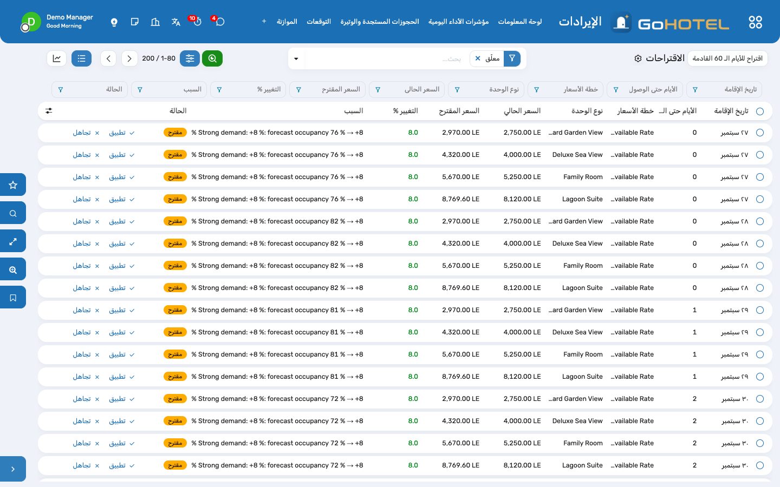Open the الحجوزات المستجدة والوتيرة tab
This screenshot has height=487, width=780.
point(380,22)
